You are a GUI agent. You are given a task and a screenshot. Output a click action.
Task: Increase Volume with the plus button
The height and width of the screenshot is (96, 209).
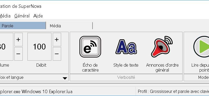click(x=18, y=40)
